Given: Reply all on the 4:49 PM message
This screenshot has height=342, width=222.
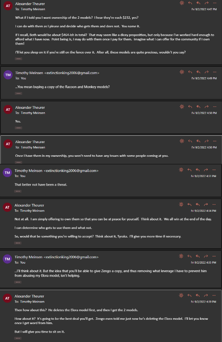Looking at the screenshot, I should tap(198, 72).
